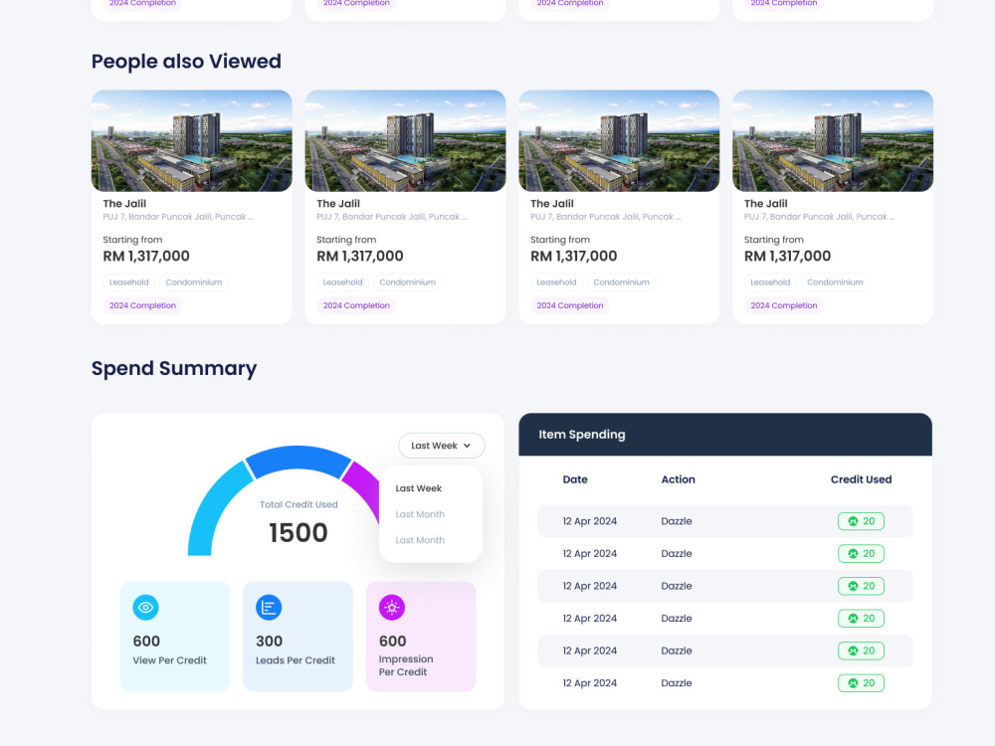Click the leads chart icon above Leads Per Credit
This screenshot has width=995, height=746.
click(269, 607)
